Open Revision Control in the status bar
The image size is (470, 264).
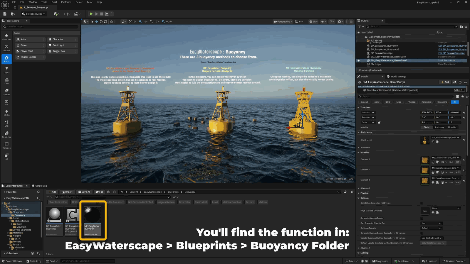454,261
